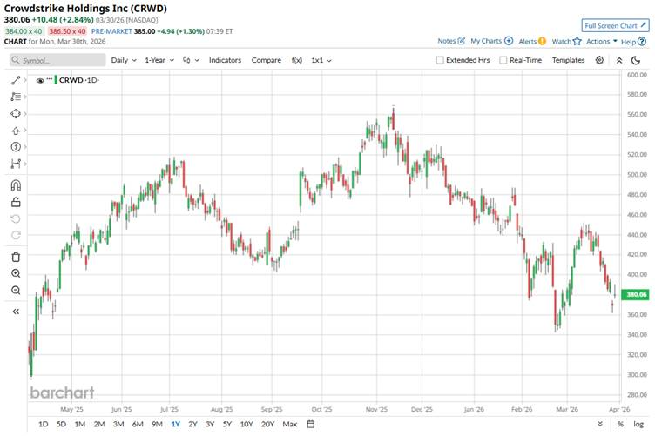
Task: Open the CRWD series options ellipsis
Action: (50, 79)
